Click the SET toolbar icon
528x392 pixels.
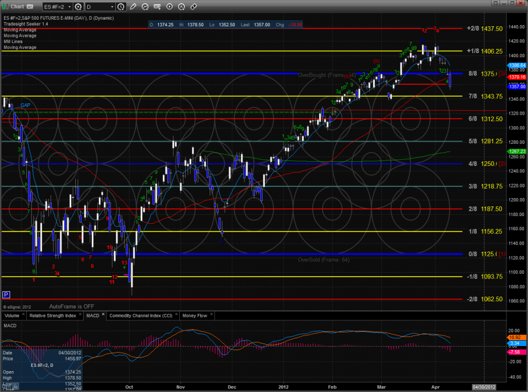tap(157, 7)
